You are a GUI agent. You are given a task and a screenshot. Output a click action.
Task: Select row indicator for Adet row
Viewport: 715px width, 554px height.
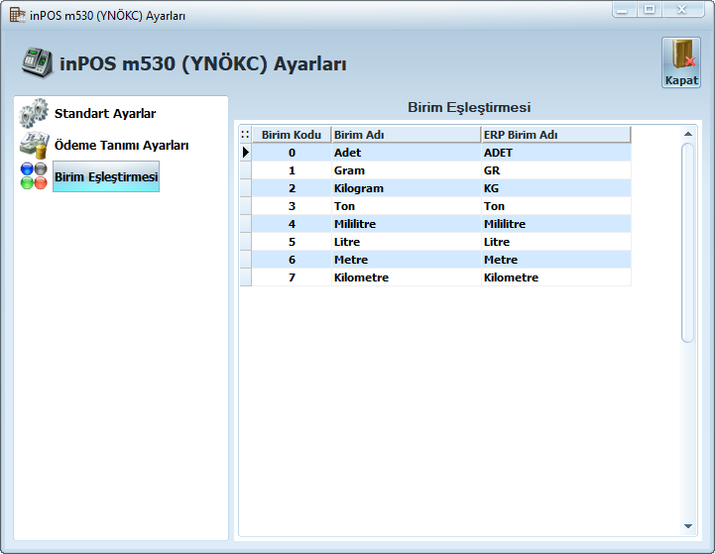click(x=245, y=153)
